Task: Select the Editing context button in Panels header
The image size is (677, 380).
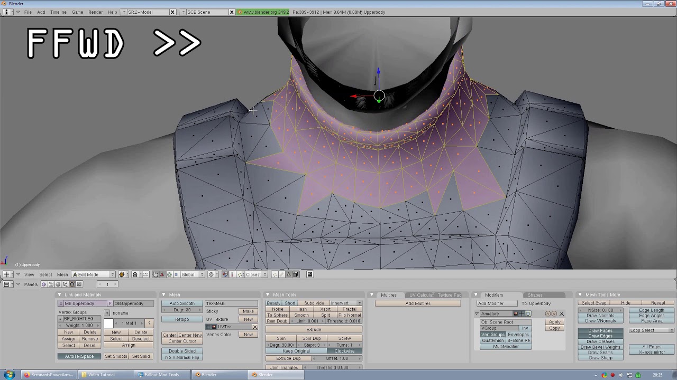Action: click(72, 284)
